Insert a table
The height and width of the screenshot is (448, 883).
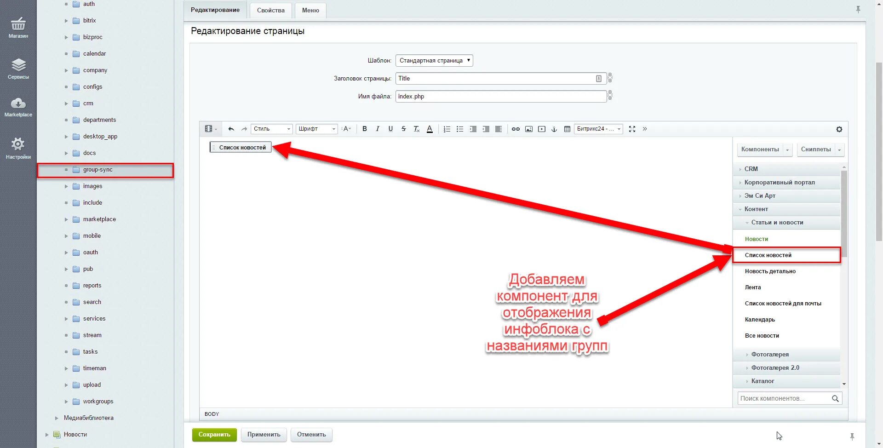click(x=567, y=129)
